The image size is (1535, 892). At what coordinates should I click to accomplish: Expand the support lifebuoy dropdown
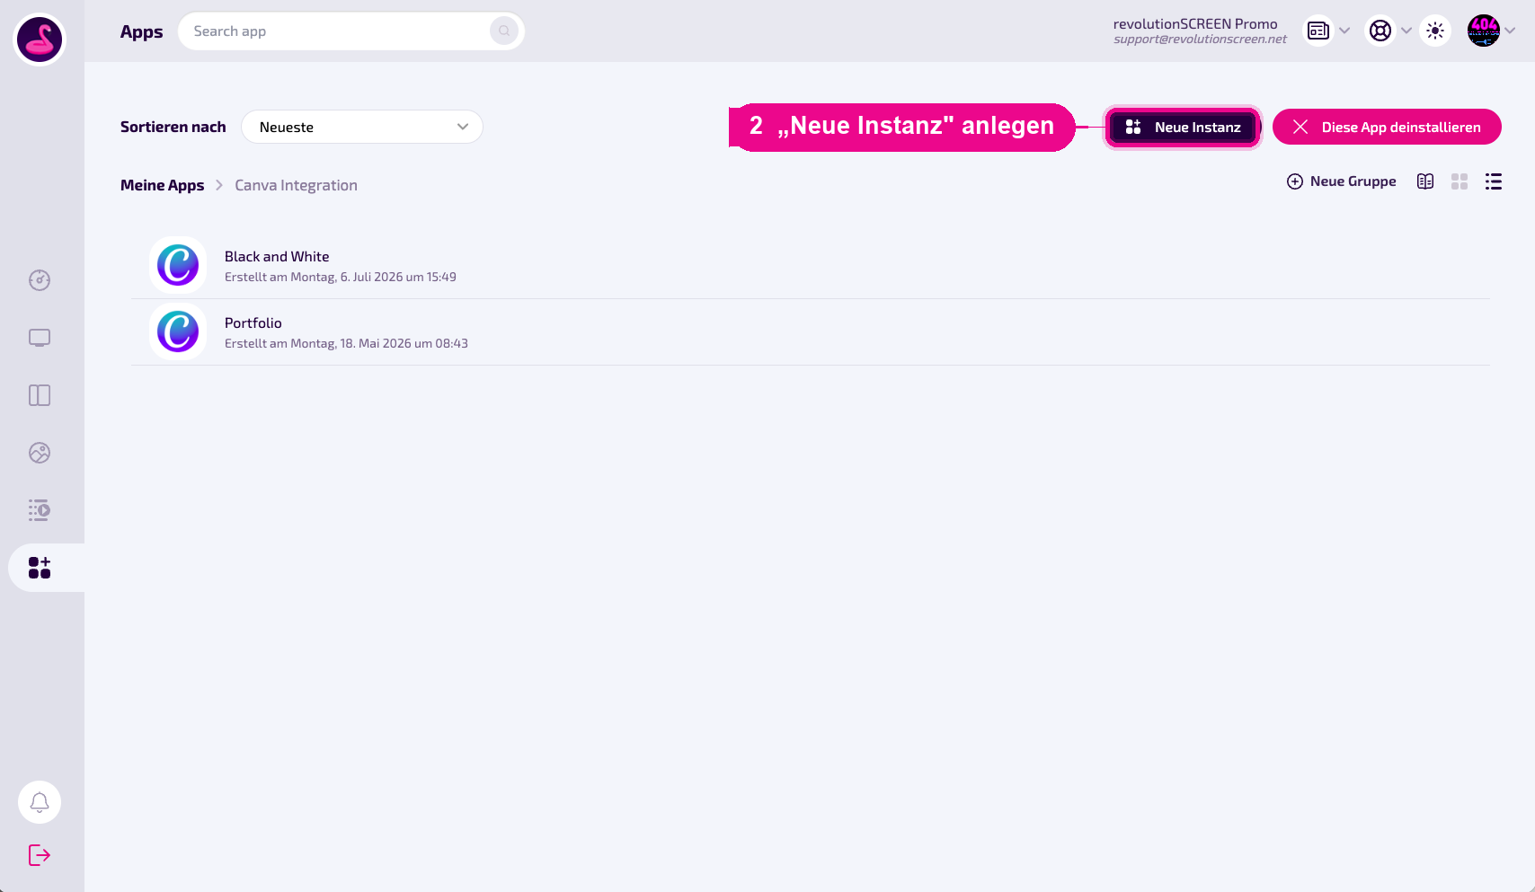(x=1406, y=31)
